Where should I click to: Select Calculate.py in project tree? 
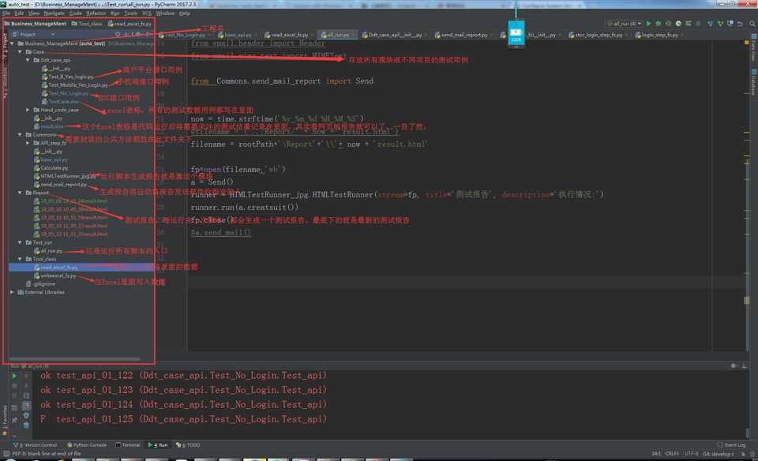coord(51,168)
